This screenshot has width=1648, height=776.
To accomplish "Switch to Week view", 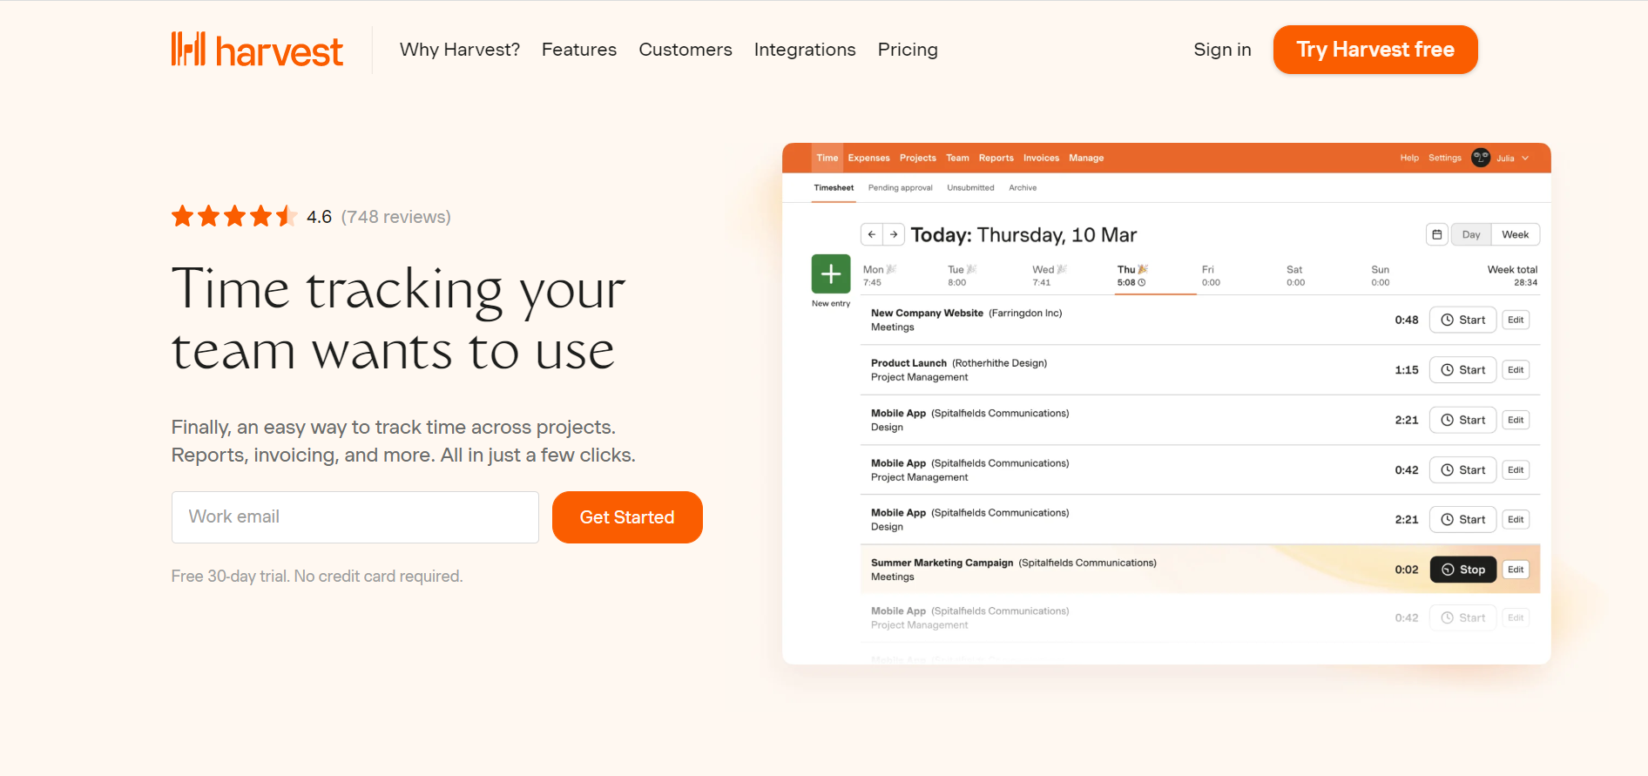I will (1516, 234).
